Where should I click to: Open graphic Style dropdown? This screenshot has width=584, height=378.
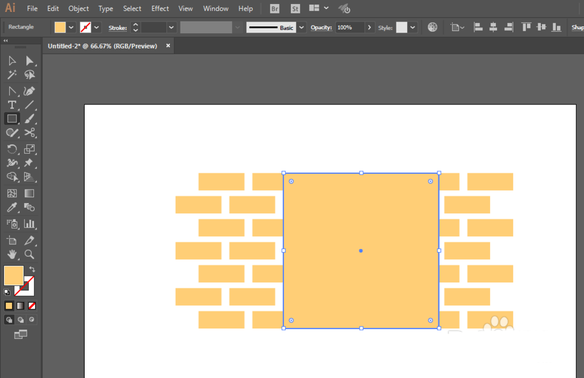[413, 27]
